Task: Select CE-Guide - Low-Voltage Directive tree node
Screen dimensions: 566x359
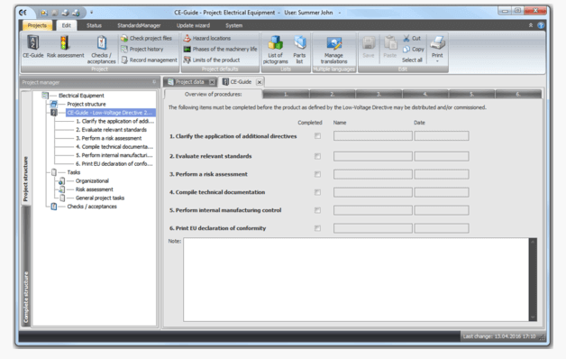Action: pyautogui.click(x=110, y=113)
